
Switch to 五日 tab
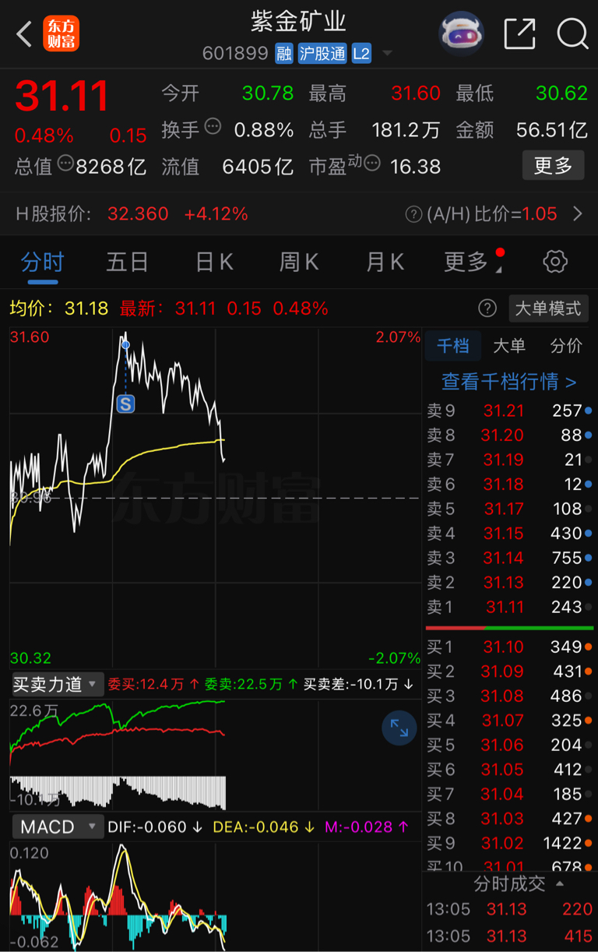click(128, 262)
